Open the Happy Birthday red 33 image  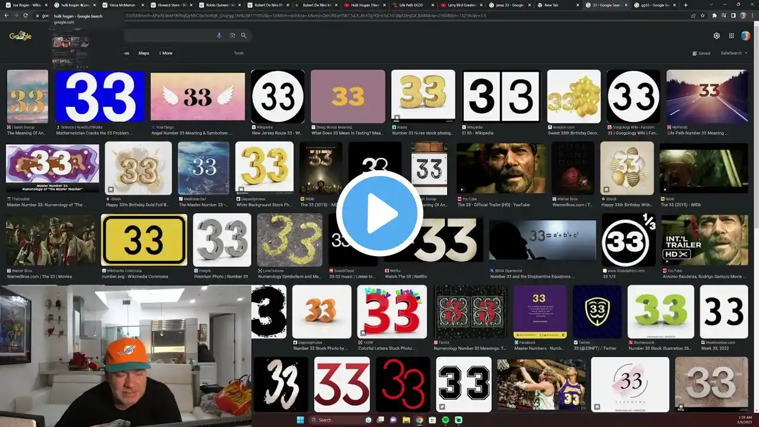[392, 312]
